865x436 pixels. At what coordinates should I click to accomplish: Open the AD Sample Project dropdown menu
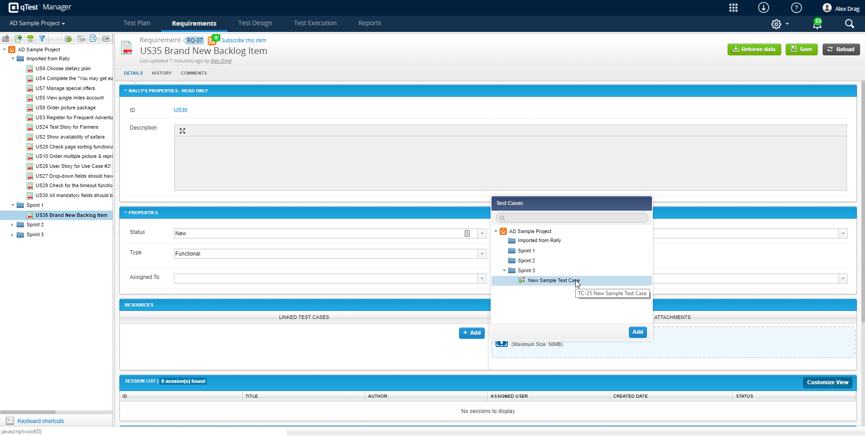click(37, 23)
